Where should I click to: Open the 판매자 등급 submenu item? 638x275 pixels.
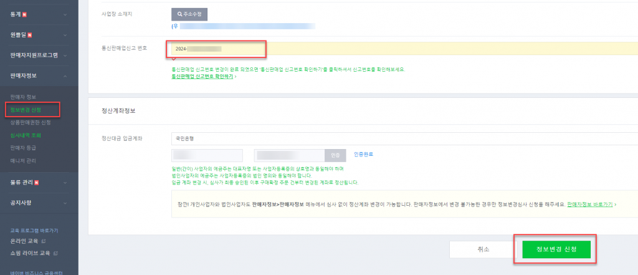point(23,148)
